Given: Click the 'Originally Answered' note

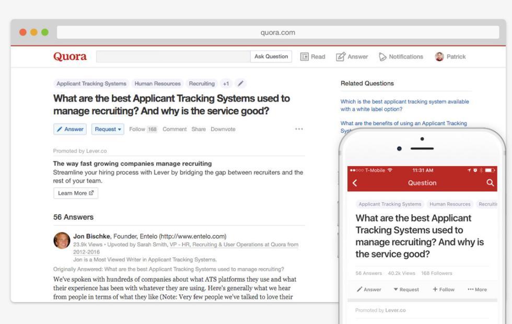Looking at the screenshot, I should tap(168, 269).
